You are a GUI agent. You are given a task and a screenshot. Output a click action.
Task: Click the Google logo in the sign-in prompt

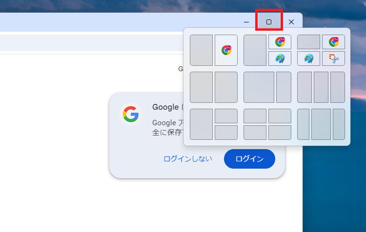point(130,115)
